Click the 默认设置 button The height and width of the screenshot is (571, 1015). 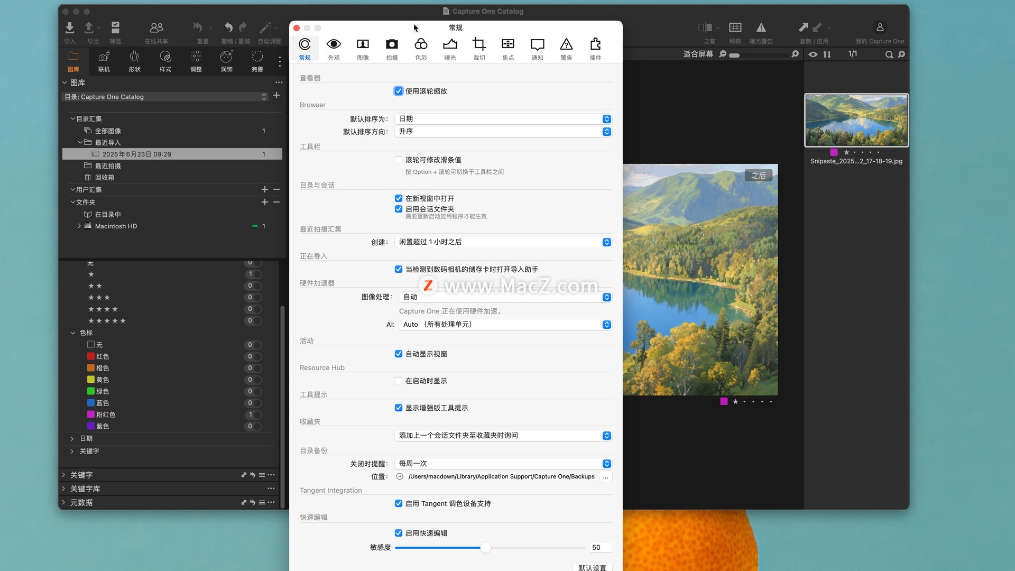(593, 567)
